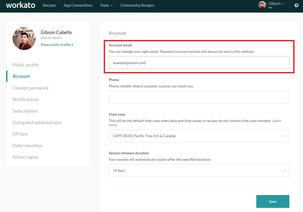Open API key settings
This screenshot has width=303, height=212.
[20, 134]
